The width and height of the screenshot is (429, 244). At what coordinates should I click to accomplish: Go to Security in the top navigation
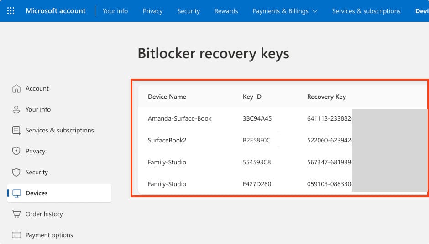188,11
